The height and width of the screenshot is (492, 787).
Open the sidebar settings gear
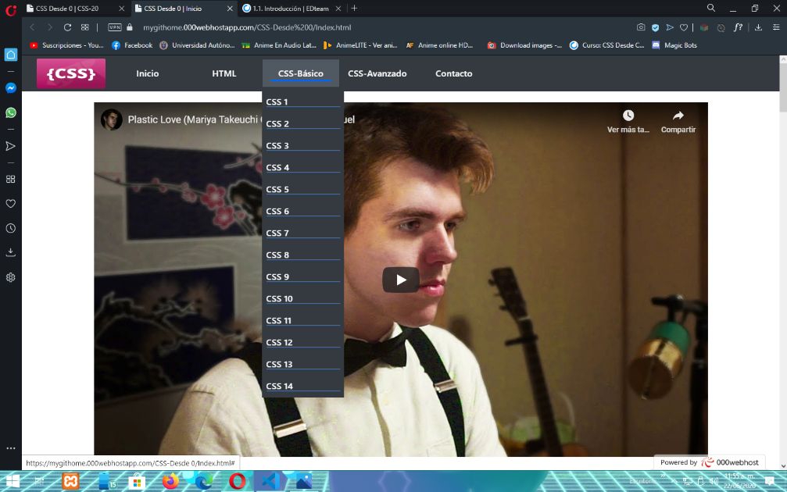[10, 277]
